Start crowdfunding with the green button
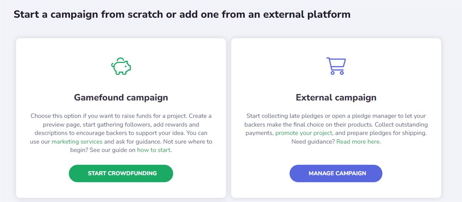Viewport: 462px width, 202px height. pyautogui.click(x=121, y=173)
